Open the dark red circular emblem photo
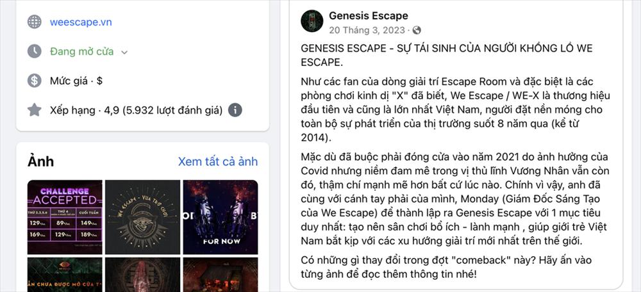The image size is (641, 292). pos(143,275)
